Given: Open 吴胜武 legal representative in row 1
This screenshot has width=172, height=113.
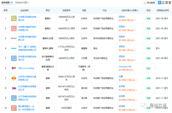Looking at the screenshot, I should [122, 17].
